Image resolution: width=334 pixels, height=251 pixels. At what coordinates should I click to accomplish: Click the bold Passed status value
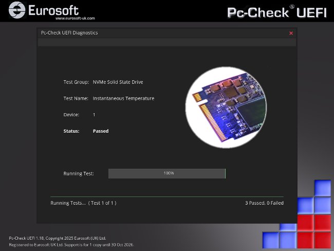(101, 131)
